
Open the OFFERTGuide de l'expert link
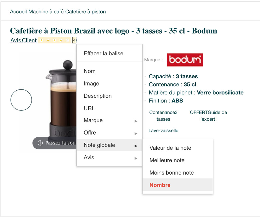pyautogui.click(x=209, y=116)
